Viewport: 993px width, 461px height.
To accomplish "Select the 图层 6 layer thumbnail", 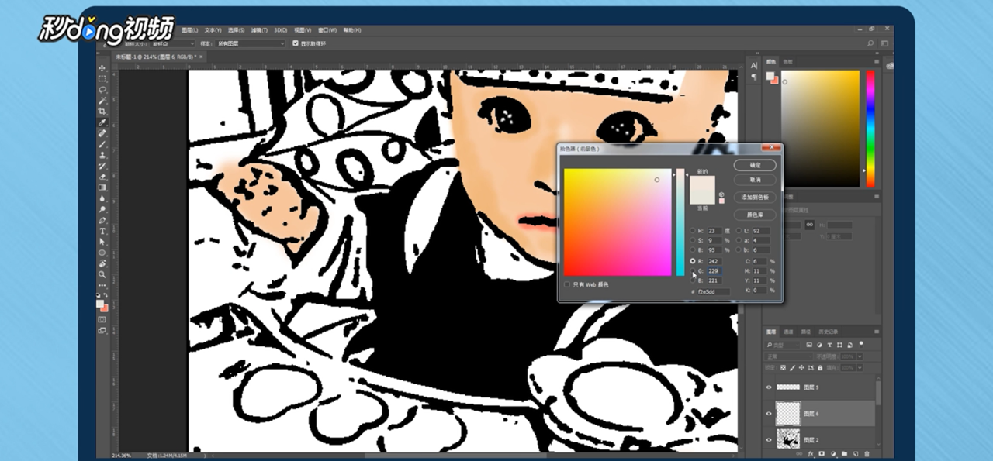I will tap(788, 413).
